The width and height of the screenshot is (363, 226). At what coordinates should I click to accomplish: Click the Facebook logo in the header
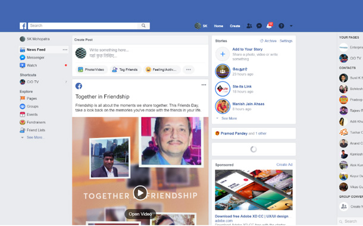(23, 26)
